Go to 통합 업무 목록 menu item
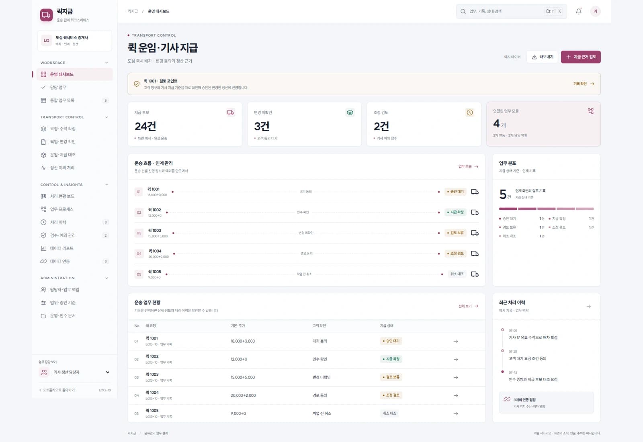The height and width of the screenshot is (442, 643). (x=75, y=100)
